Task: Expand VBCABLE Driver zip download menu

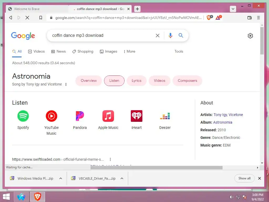Action: (122, 179)
